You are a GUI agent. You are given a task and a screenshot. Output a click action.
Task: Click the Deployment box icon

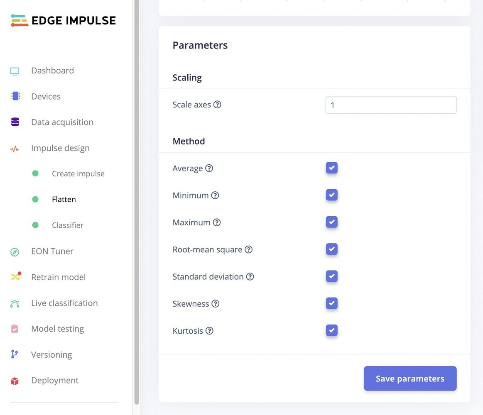point(15,381)
